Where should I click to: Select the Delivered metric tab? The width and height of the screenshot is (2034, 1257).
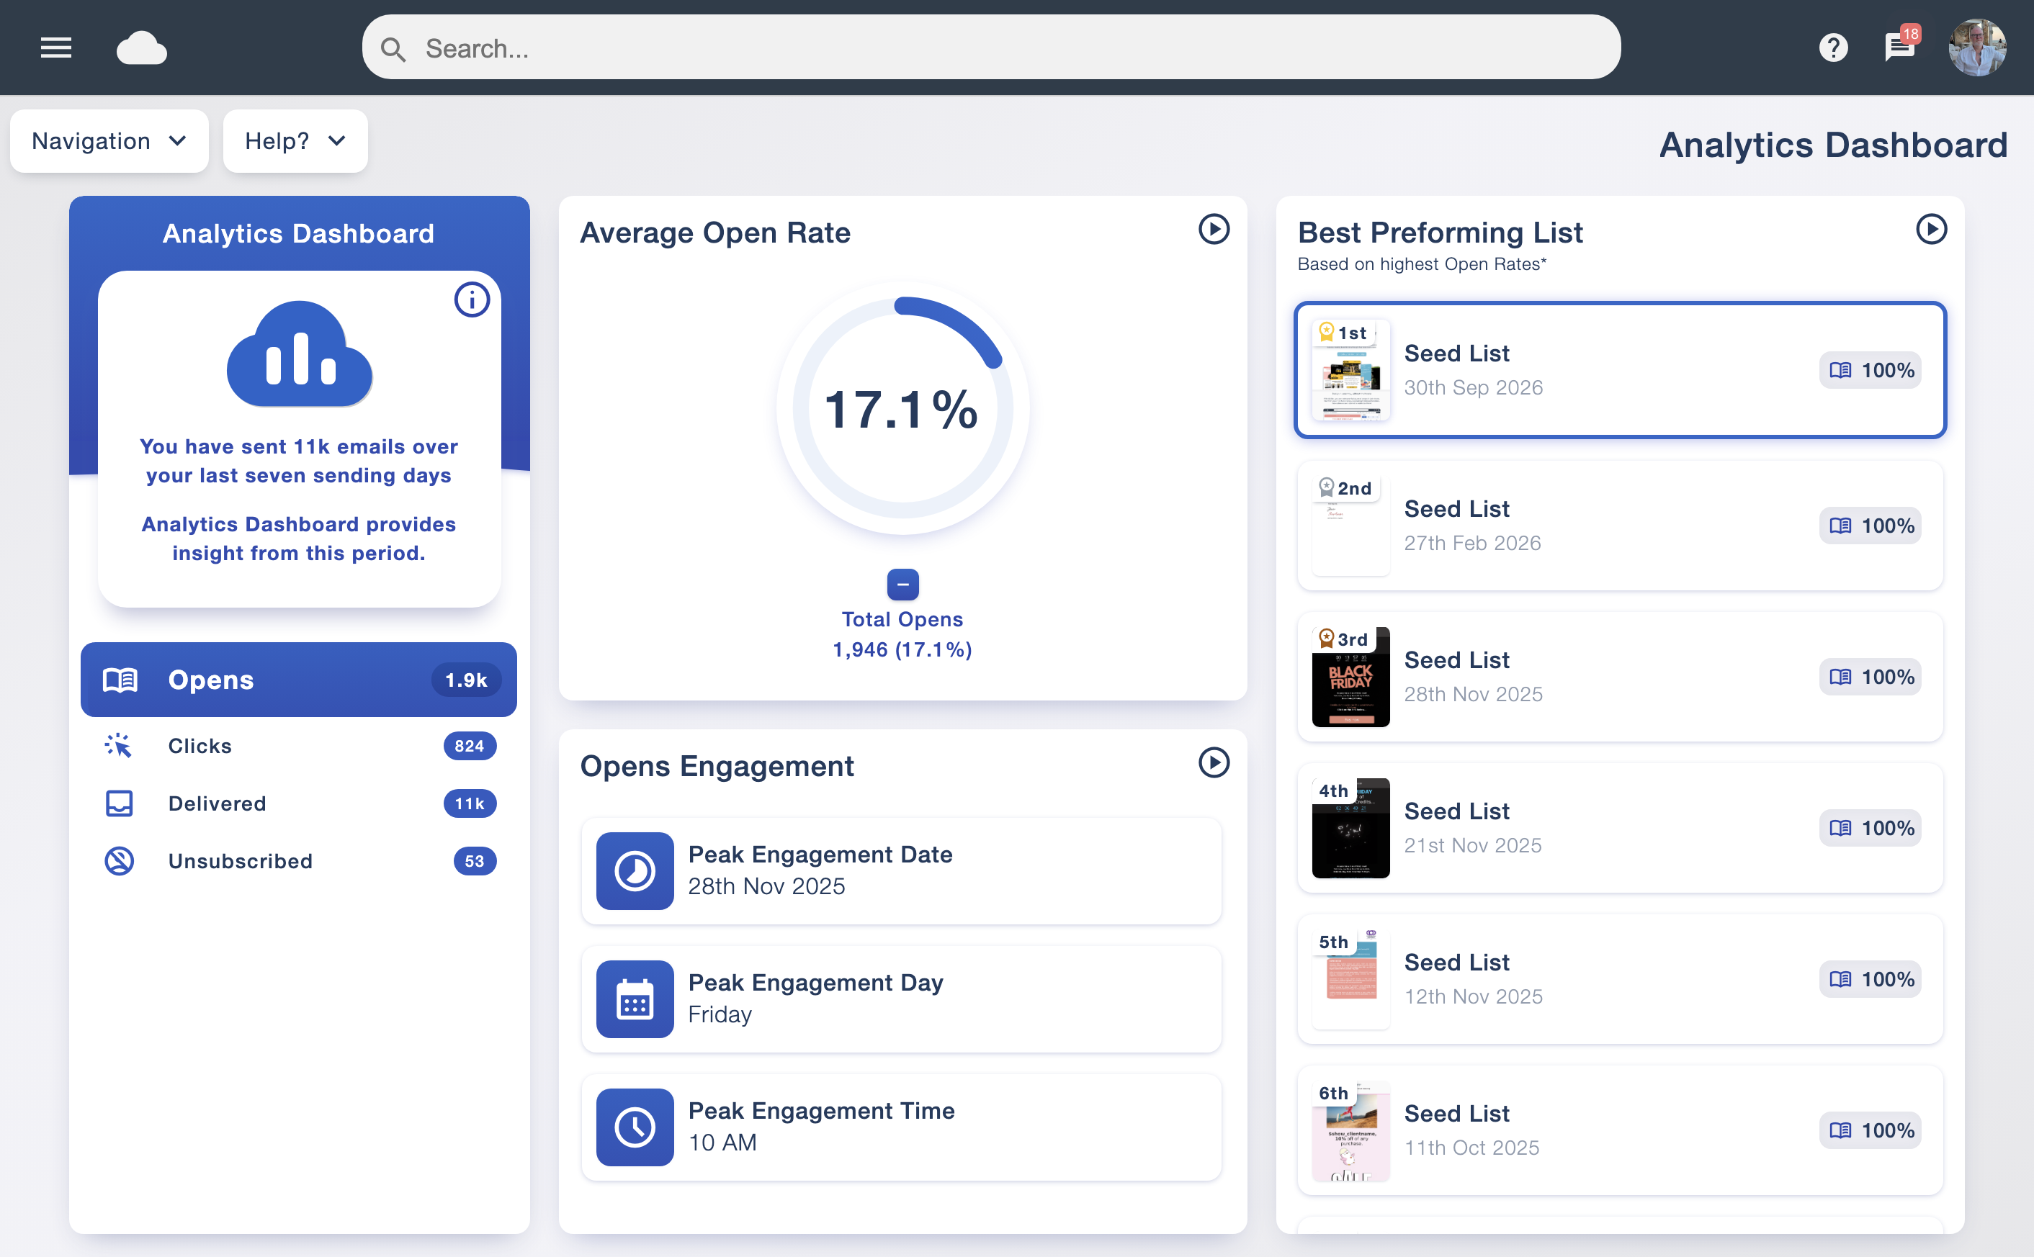pyautogui.click(x=298, y=803)
